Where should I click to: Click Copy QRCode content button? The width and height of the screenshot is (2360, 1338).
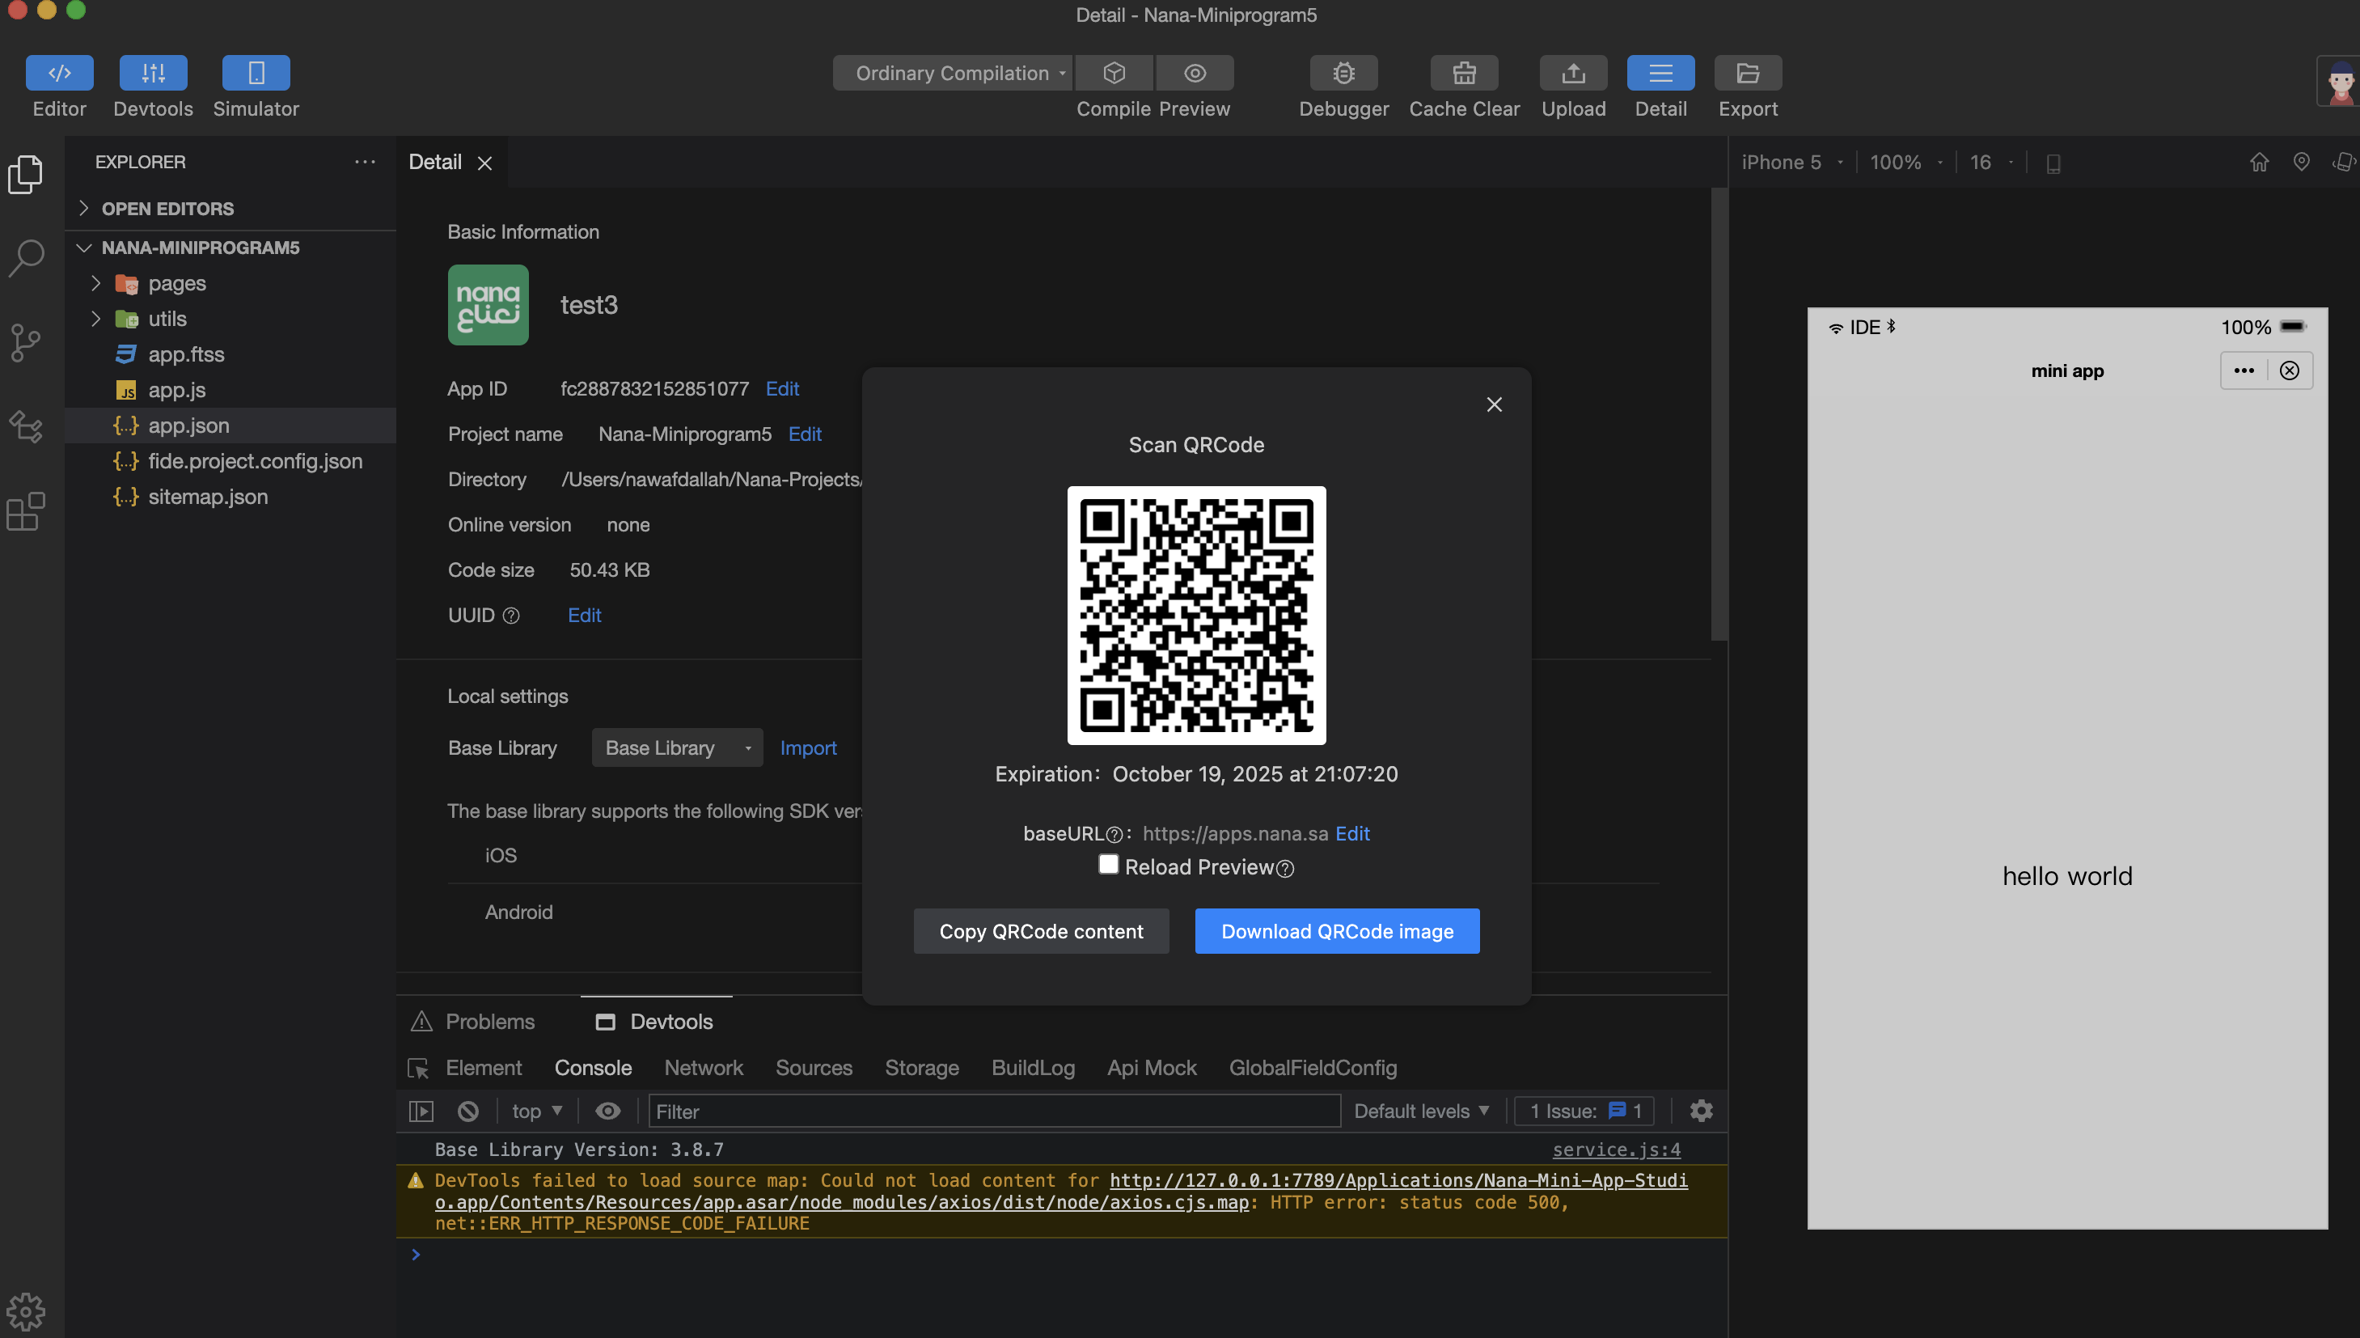pos(1040,931)
